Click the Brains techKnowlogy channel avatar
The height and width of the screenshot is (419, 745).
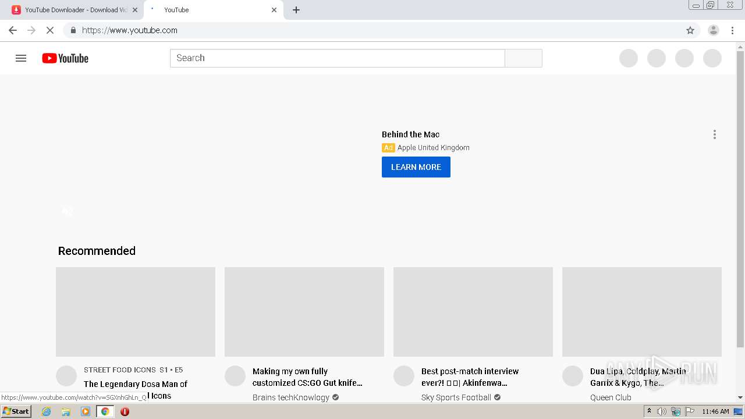pyautogui.click(x=235, y=376)
